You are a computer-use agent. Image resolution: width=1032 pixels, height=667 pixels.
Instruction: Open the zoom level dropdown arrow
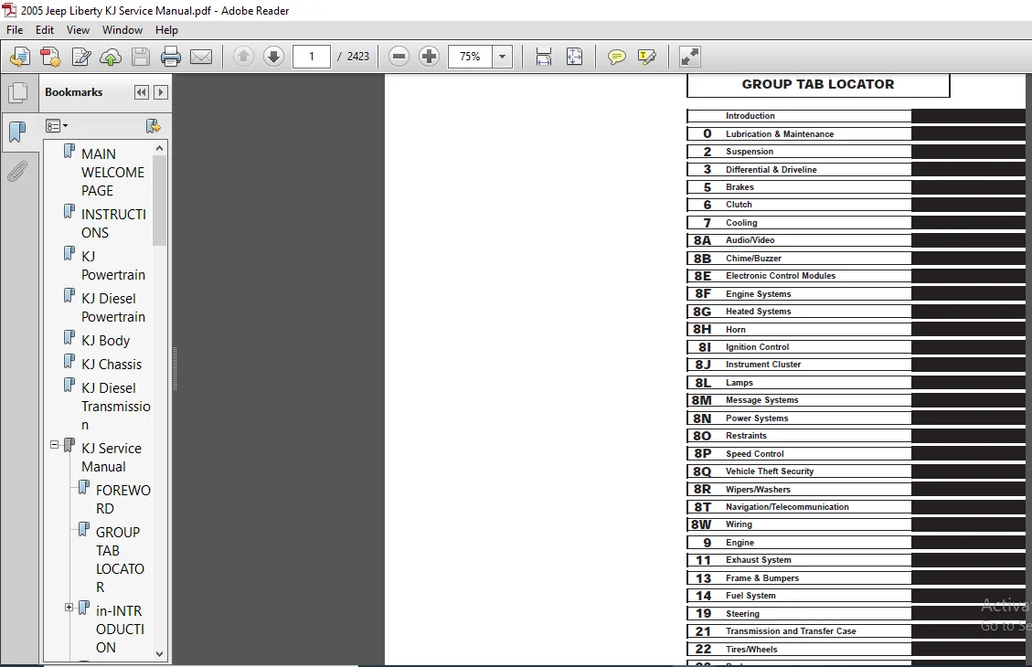tap(502, 57)
